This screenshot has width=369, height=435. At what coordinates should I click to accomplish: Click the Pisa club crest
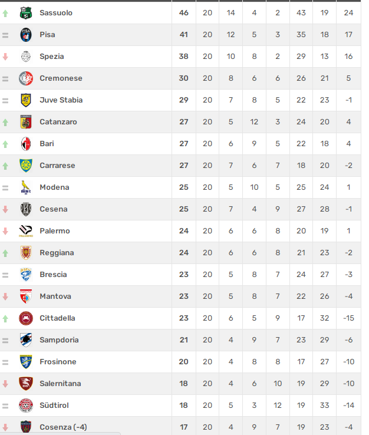(x=26, y=35)
